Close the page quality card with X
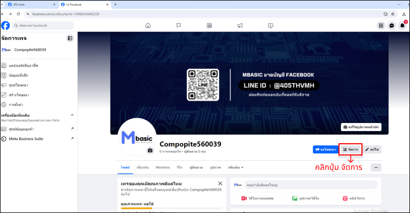 (220, 184)
